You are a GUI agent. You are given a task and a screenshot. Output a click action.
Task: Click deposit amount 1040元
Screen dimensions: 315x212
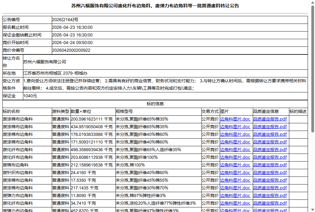tap(30, 96)
